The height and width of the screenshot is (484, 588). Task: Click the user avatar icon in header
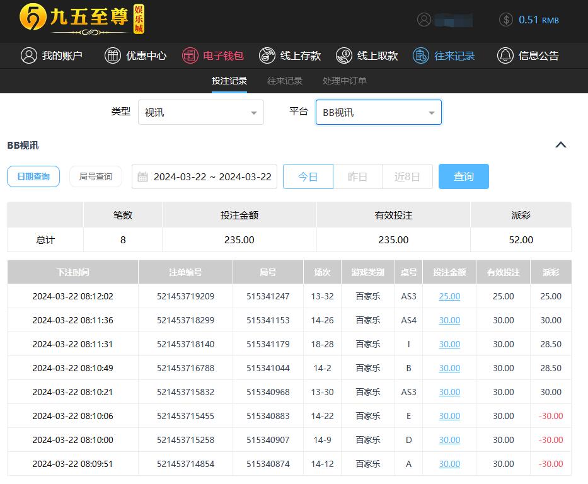point(424,20)
